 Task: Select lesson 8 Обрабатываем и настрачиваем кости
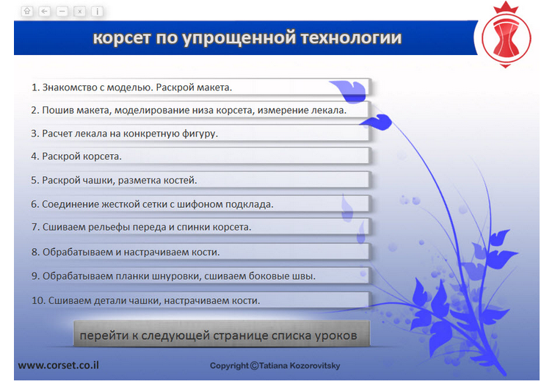pyautogui.click(x=200, y=252)
